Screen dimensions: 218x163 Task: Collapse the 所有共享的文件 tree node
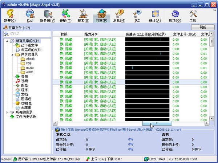[7, 41]
